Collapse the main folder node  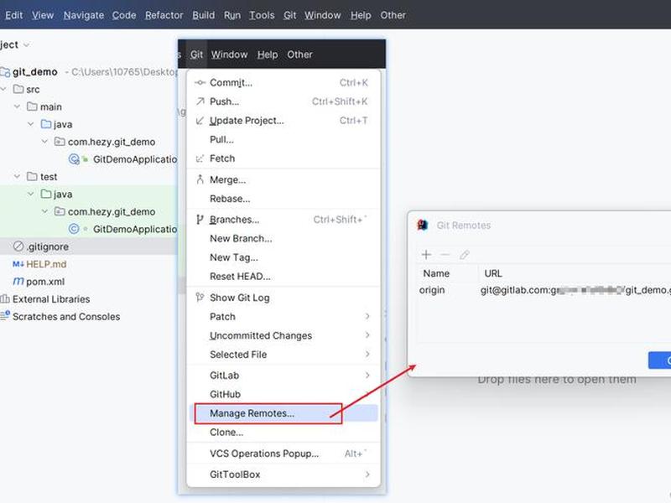pos(17,106)
